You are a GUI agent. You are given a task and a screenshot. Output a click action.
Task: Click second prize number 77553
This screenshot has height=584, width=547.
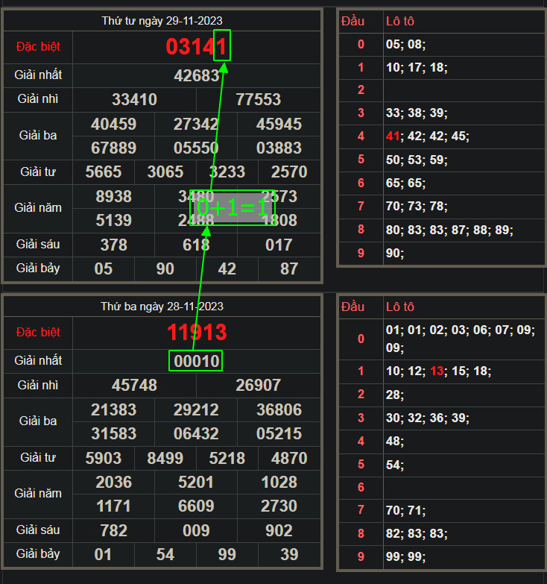258,99
